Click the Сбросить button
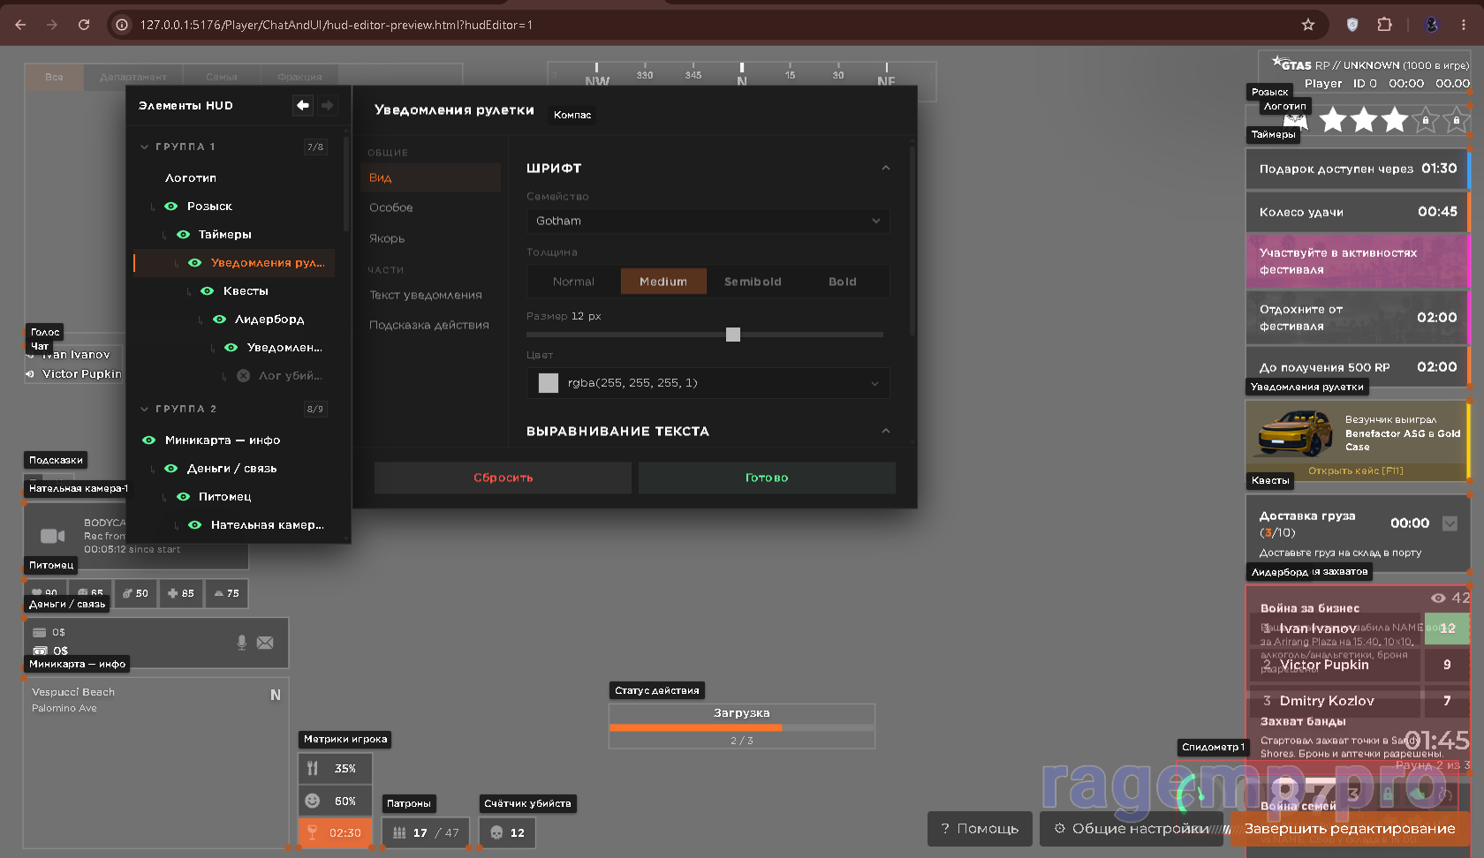Screen dimensions: 1484x858 point(503,478)
